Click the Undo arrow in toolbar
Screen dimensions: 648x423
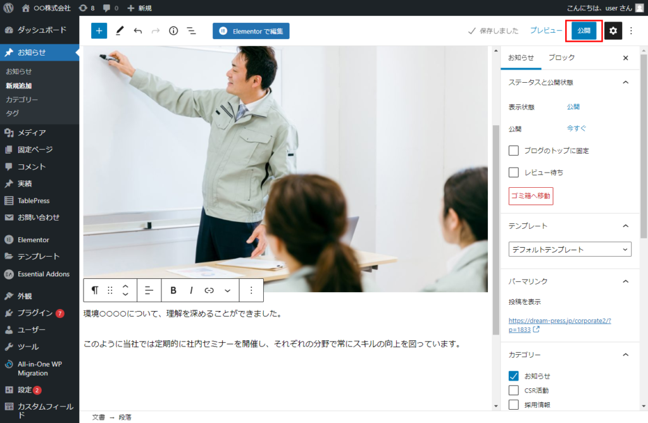tap(138, 31)
